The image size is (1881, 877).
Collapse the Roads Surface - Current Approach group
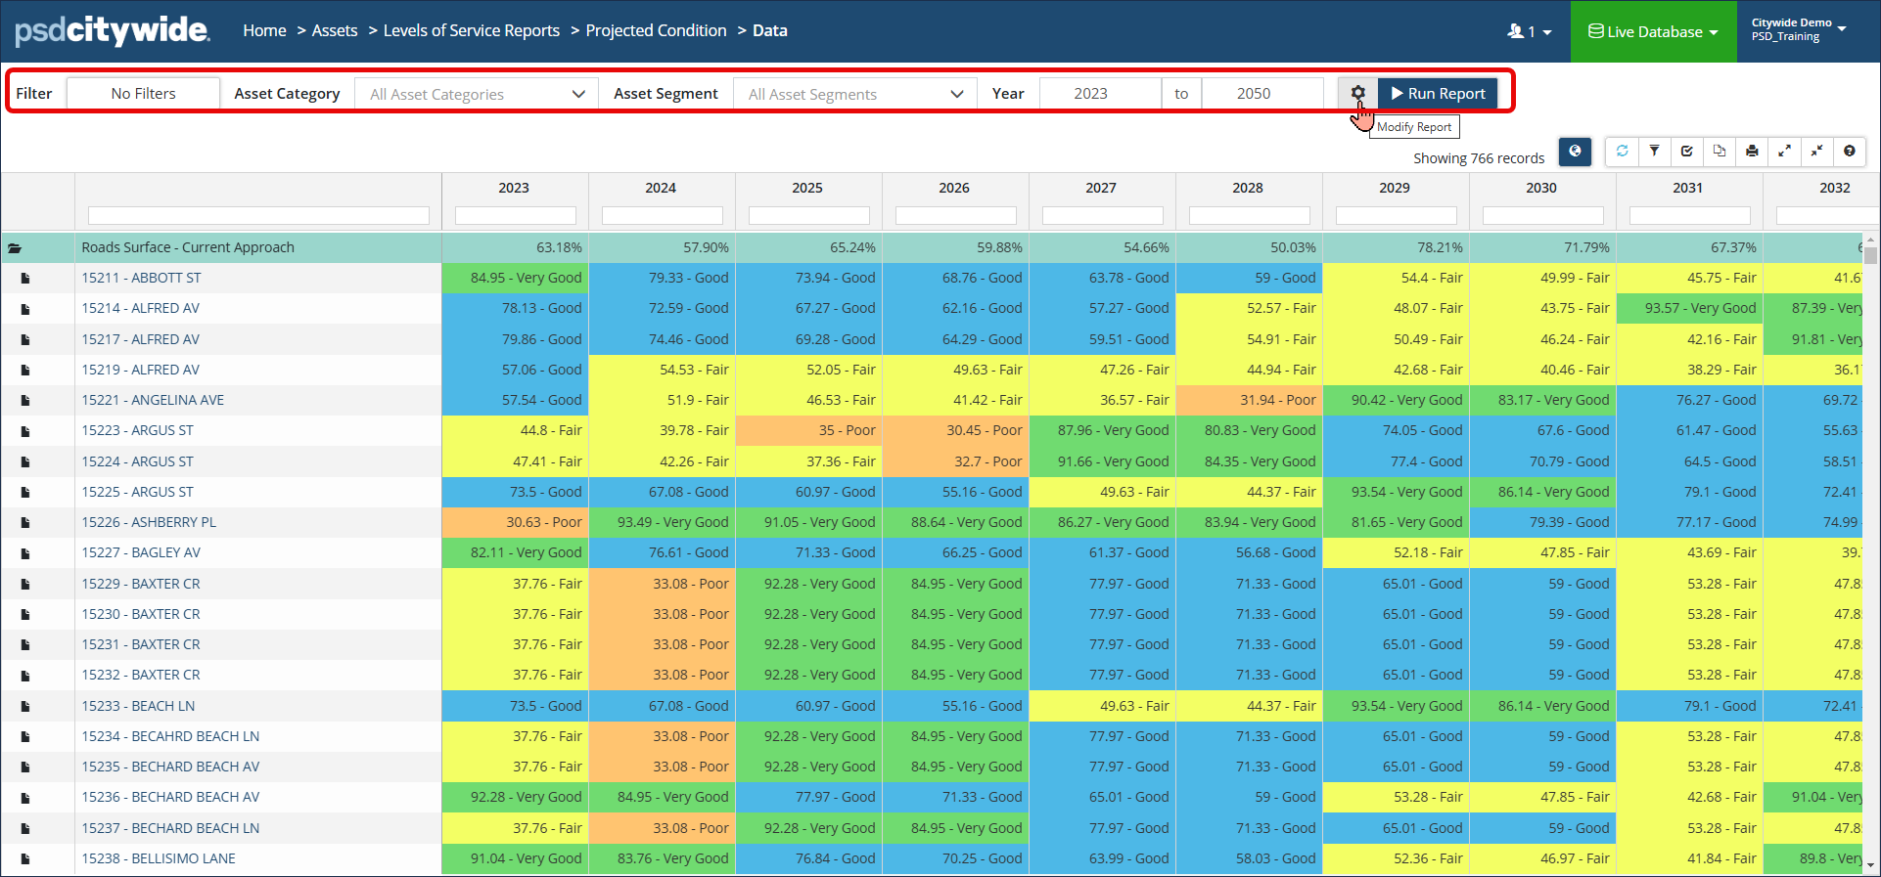pos(15,248)
